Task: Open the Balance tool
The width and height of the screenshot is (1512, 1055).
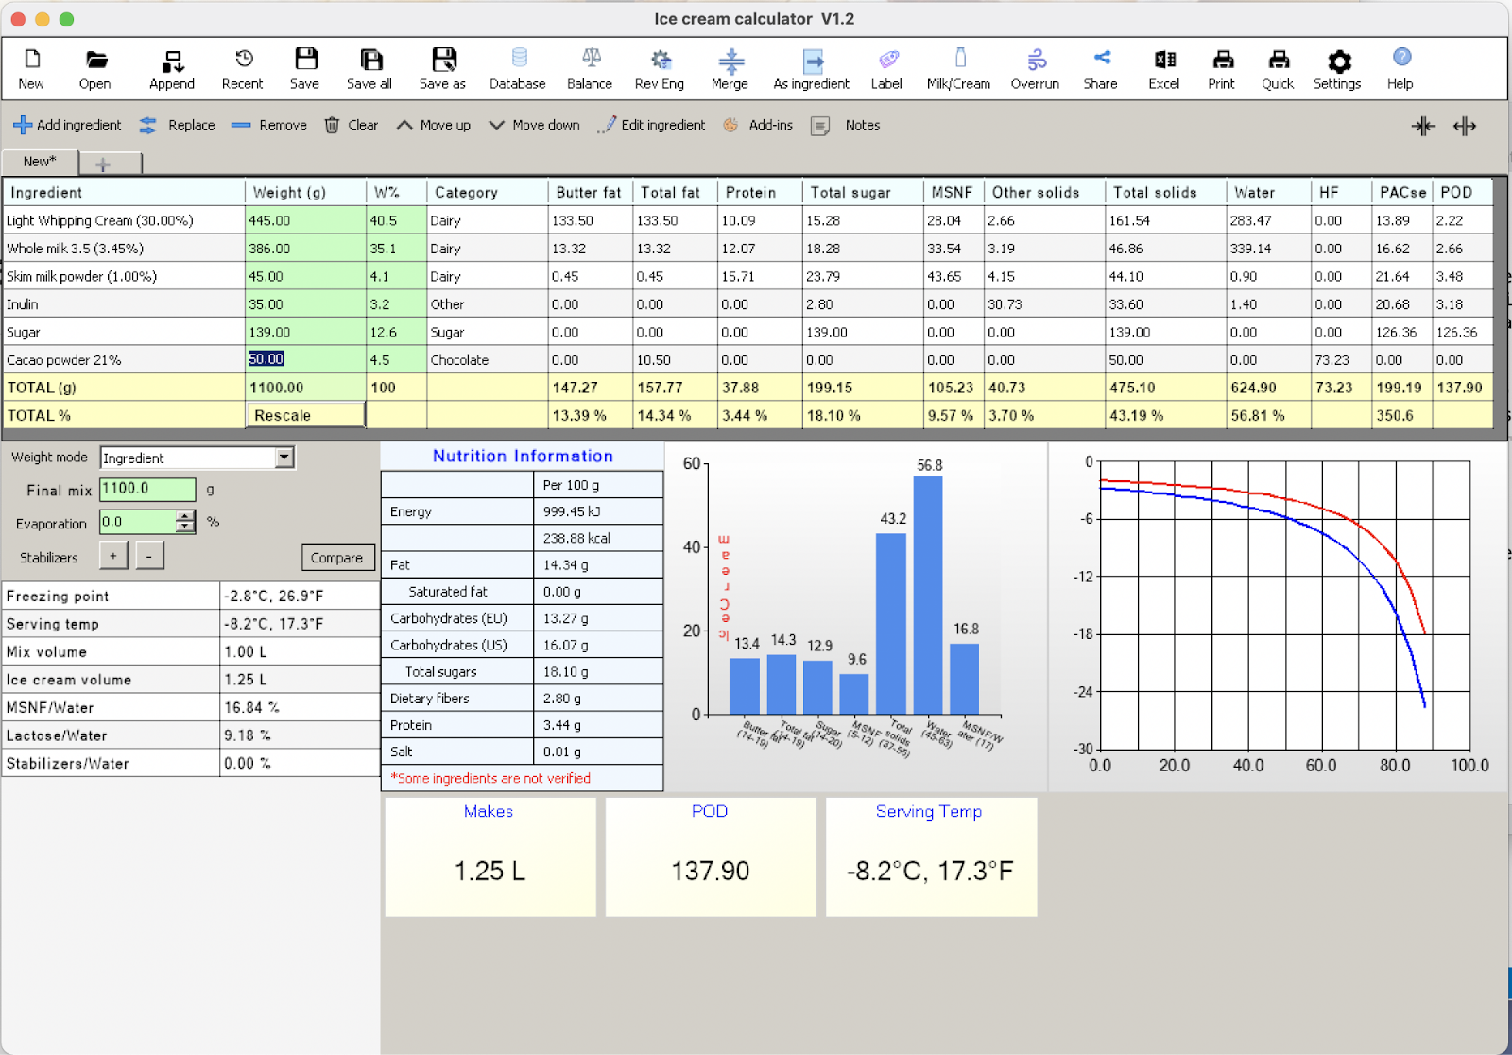Action: pyautogui.click(x=591, y=69)
